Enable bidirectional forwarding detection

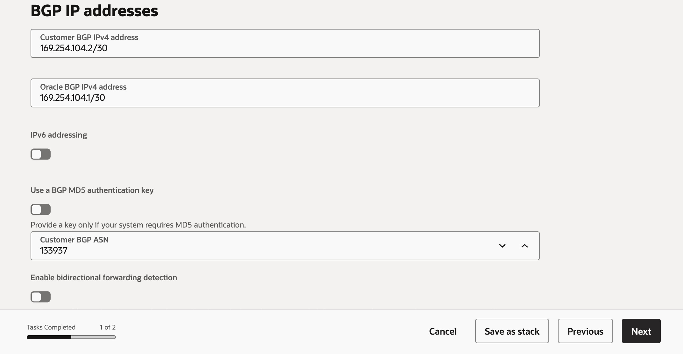point(40,296)
